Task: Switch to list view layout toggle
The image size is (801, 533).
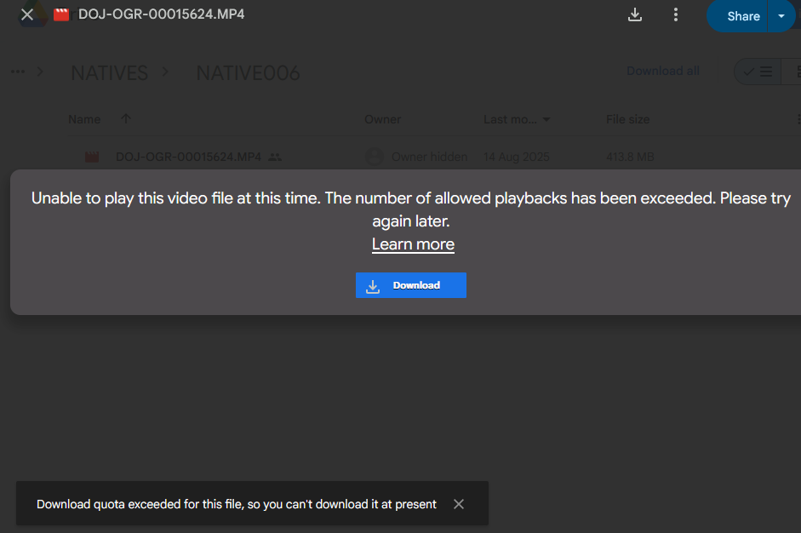Action: coord(758,72)
